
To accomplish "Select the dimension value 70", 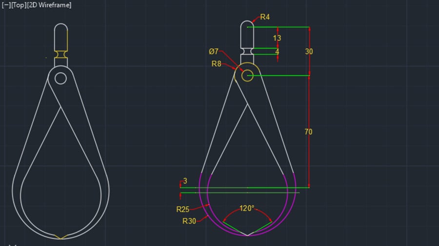I will (x=308, y=132).
